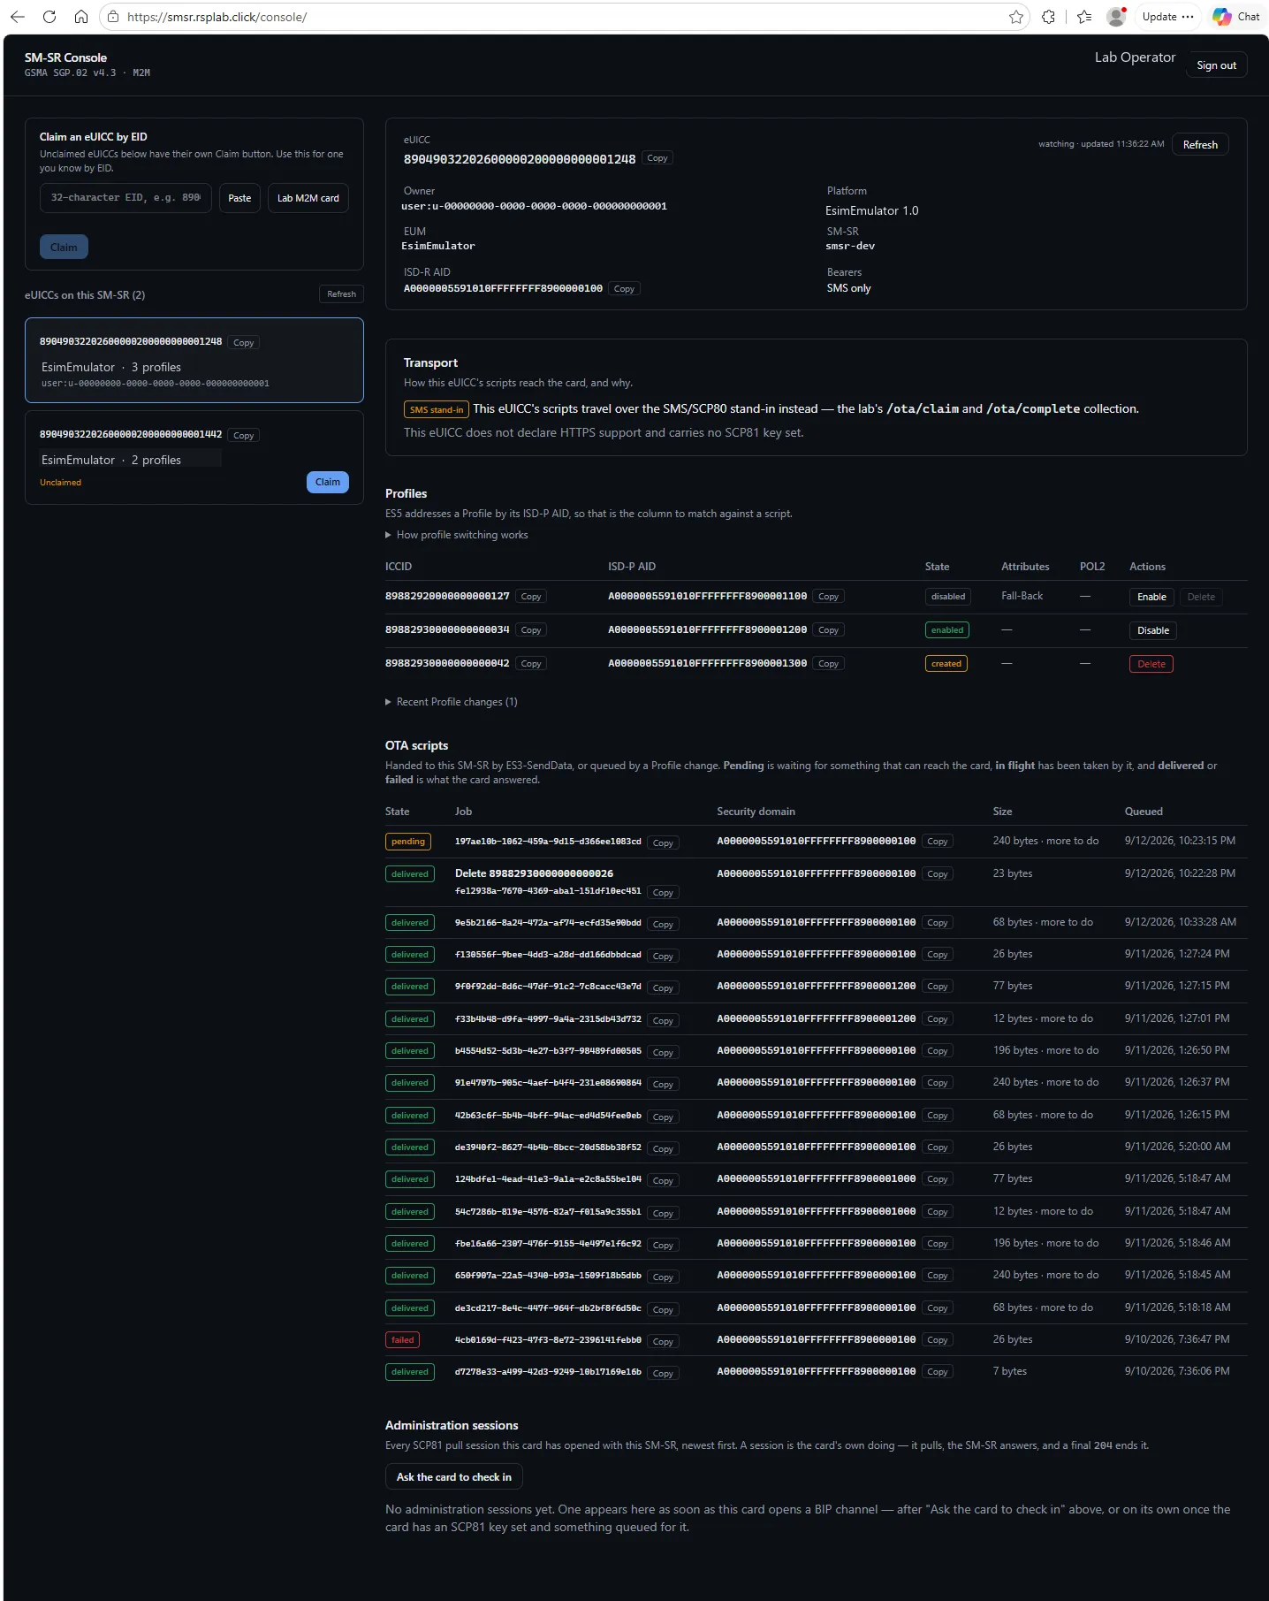Expand How profile switching works
Screen dimensions: 1269x1601
tap(457, 535)
